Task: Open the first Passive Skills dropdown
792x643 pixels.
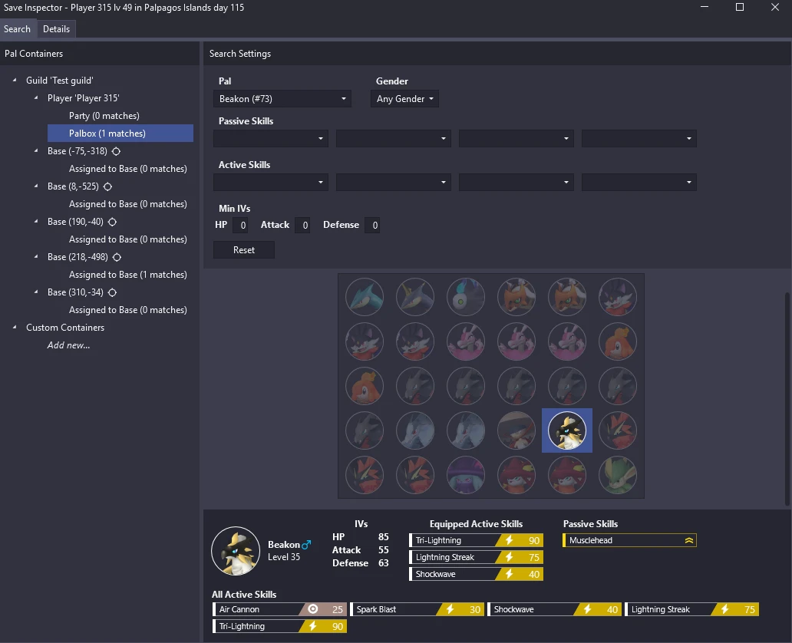Action: 271,138
